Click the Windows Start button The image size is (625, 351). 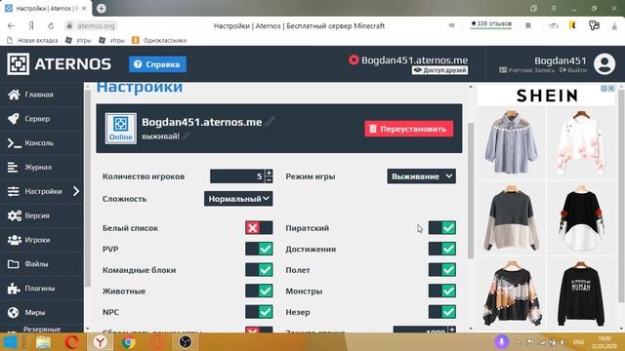pos(10,342)
